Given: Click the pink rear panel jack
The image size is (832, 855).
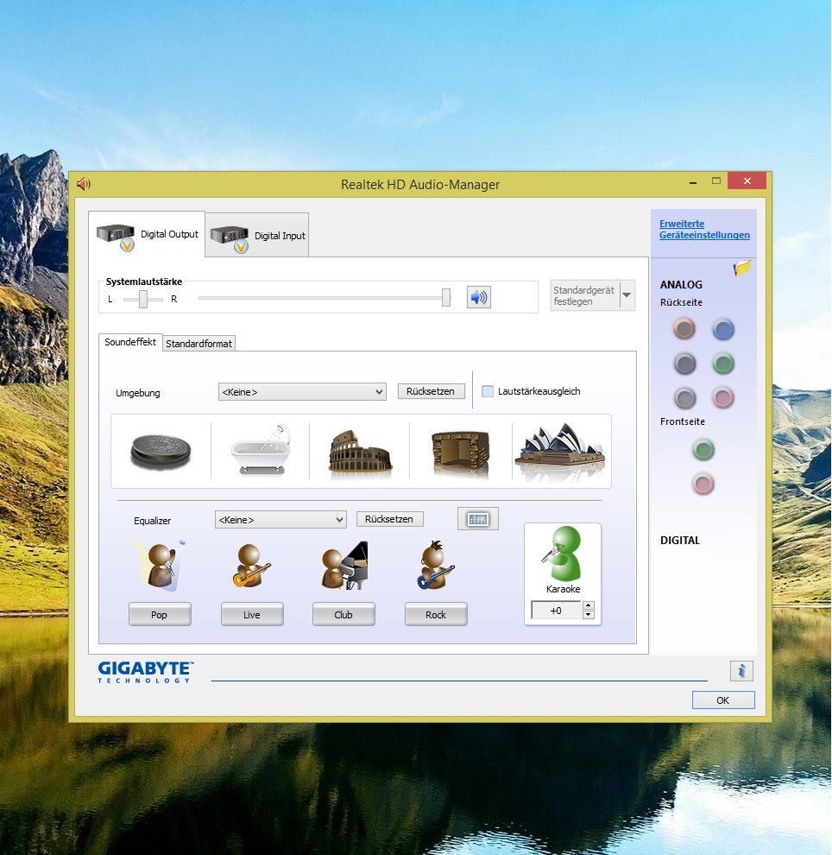Looking at the screenshot, I should [x=723, y=398].
